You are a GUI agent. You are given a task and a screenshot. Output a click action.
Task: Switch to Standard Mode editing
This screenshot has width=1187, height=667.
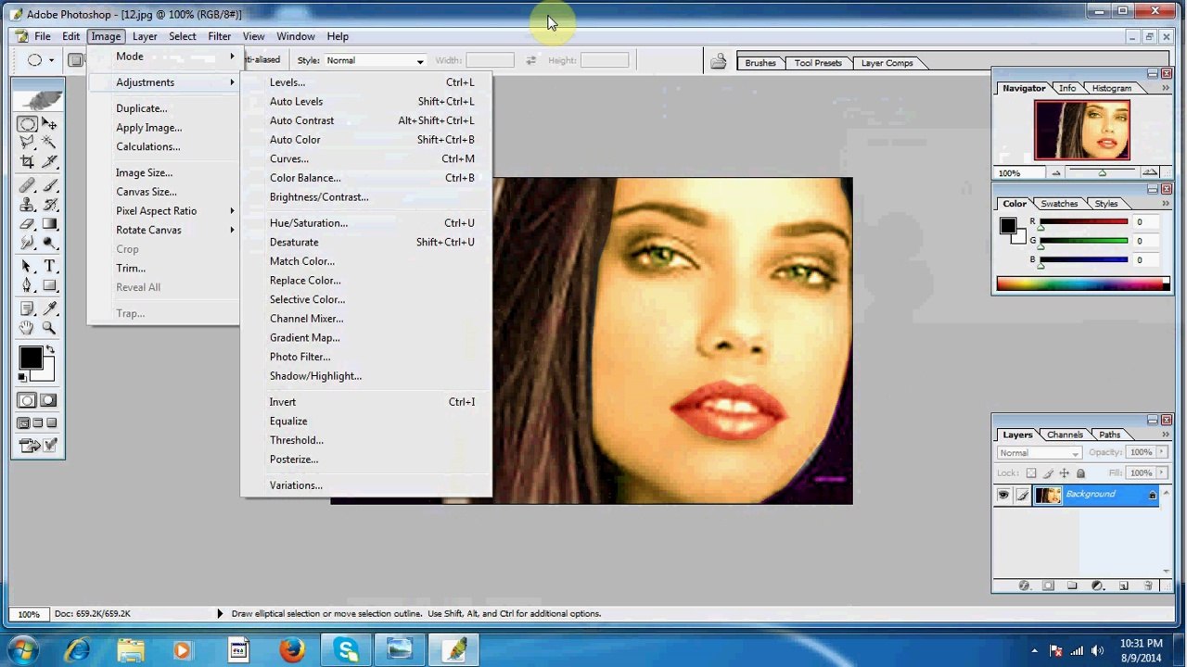[27, 400]
